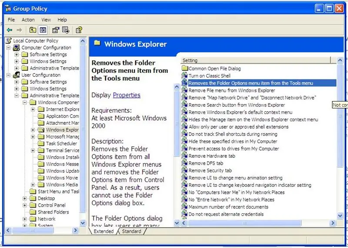The image size is (348, 248).
Task: Click the Do not request alternate credentials icon
Action: click(x=184, y=214)
